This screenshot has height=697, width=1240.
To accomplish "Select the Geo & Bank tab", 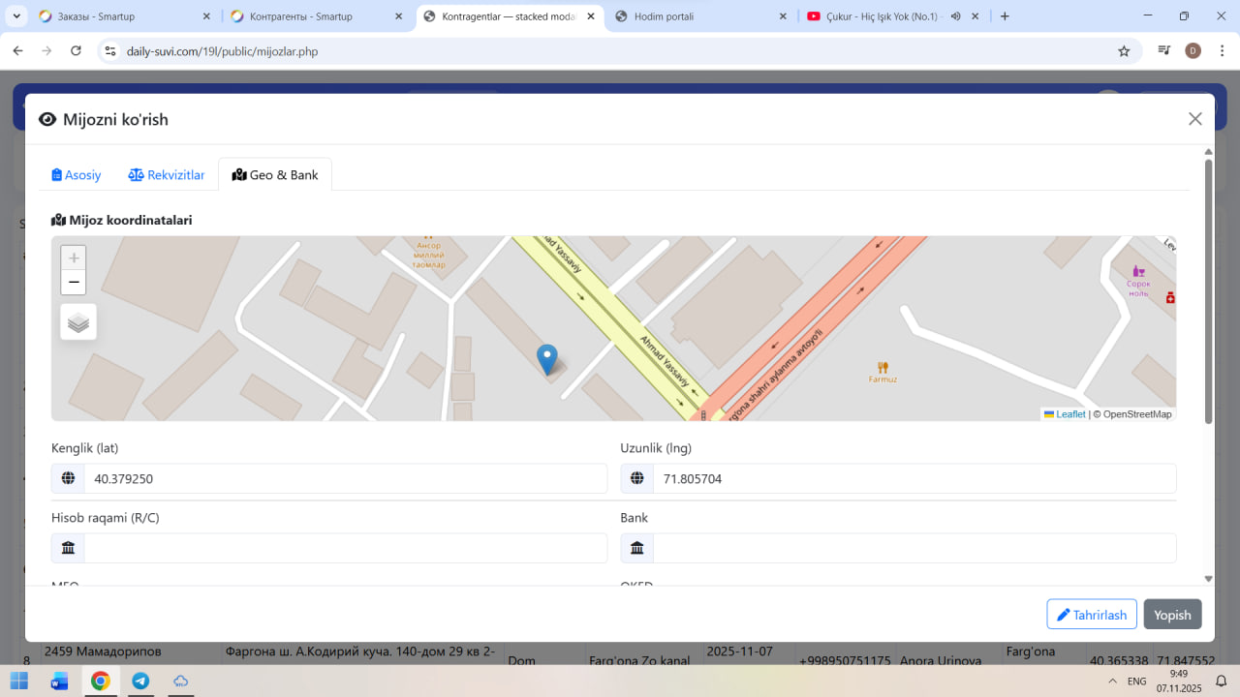I will pos(275,175).
